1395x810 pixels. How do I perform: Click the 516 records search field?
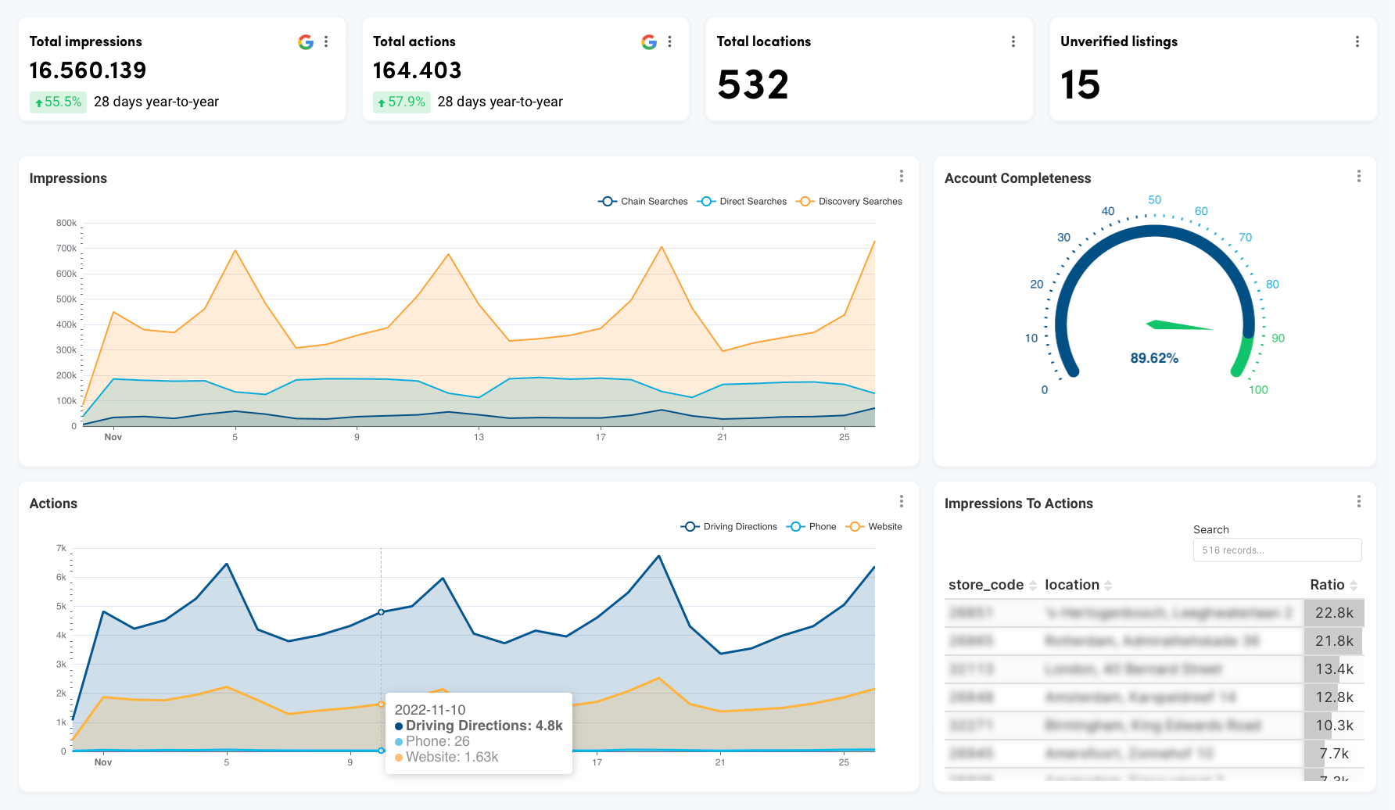[x=1277, y=550]
